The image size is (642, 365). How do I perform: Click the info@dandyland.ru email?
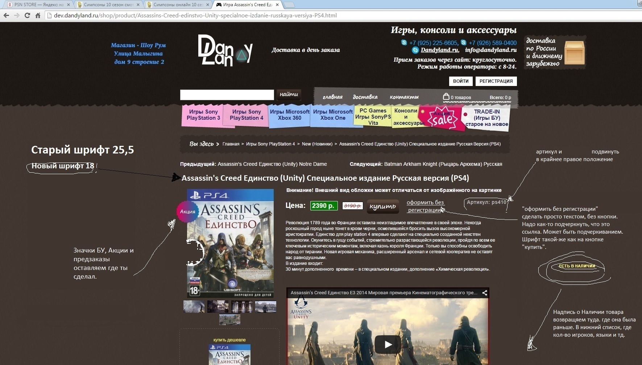[x=491, y=50]
